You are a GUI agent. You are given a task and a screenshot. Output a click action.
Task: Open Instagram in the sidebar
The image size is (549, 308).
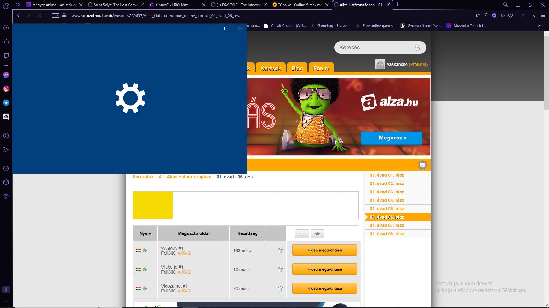click(x=6, y=89)
